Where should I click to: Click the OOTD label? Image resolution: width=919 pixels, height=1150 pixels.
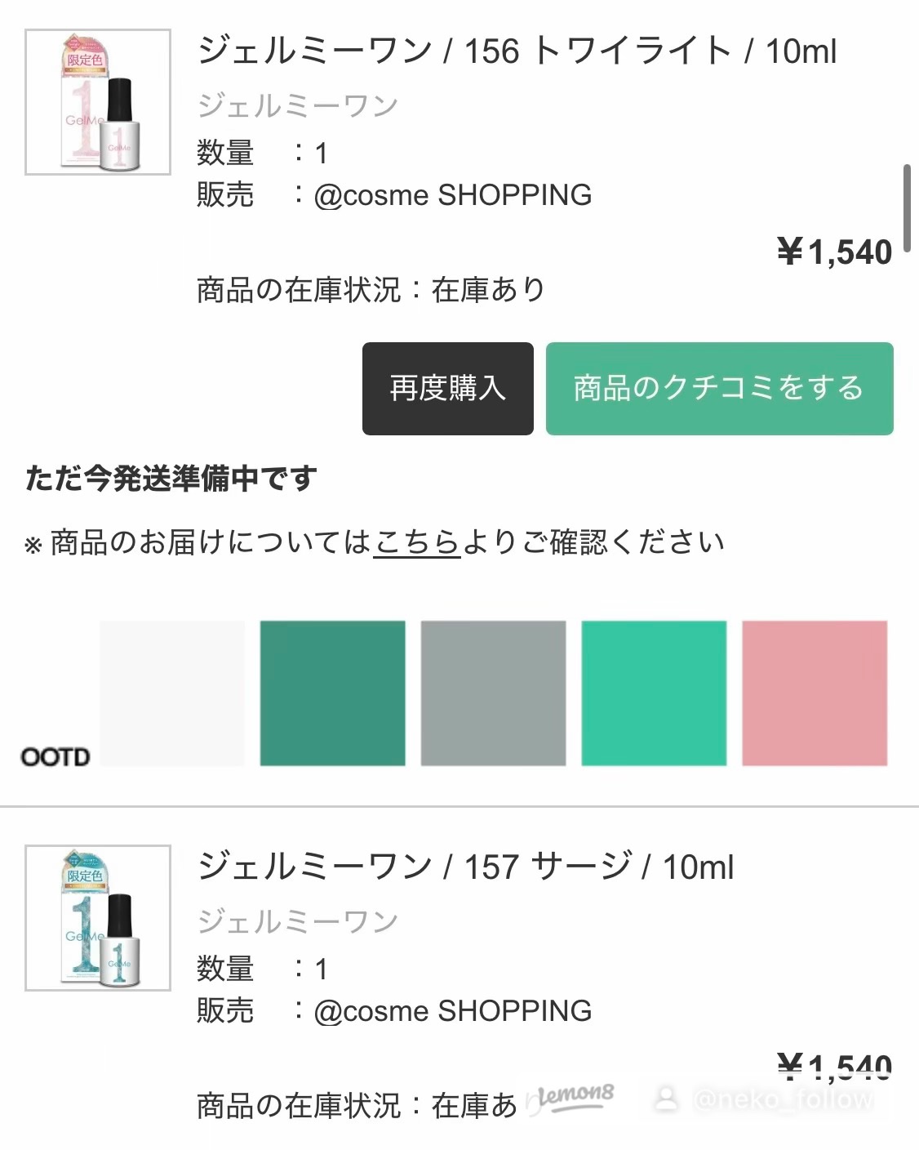(55, 756)
